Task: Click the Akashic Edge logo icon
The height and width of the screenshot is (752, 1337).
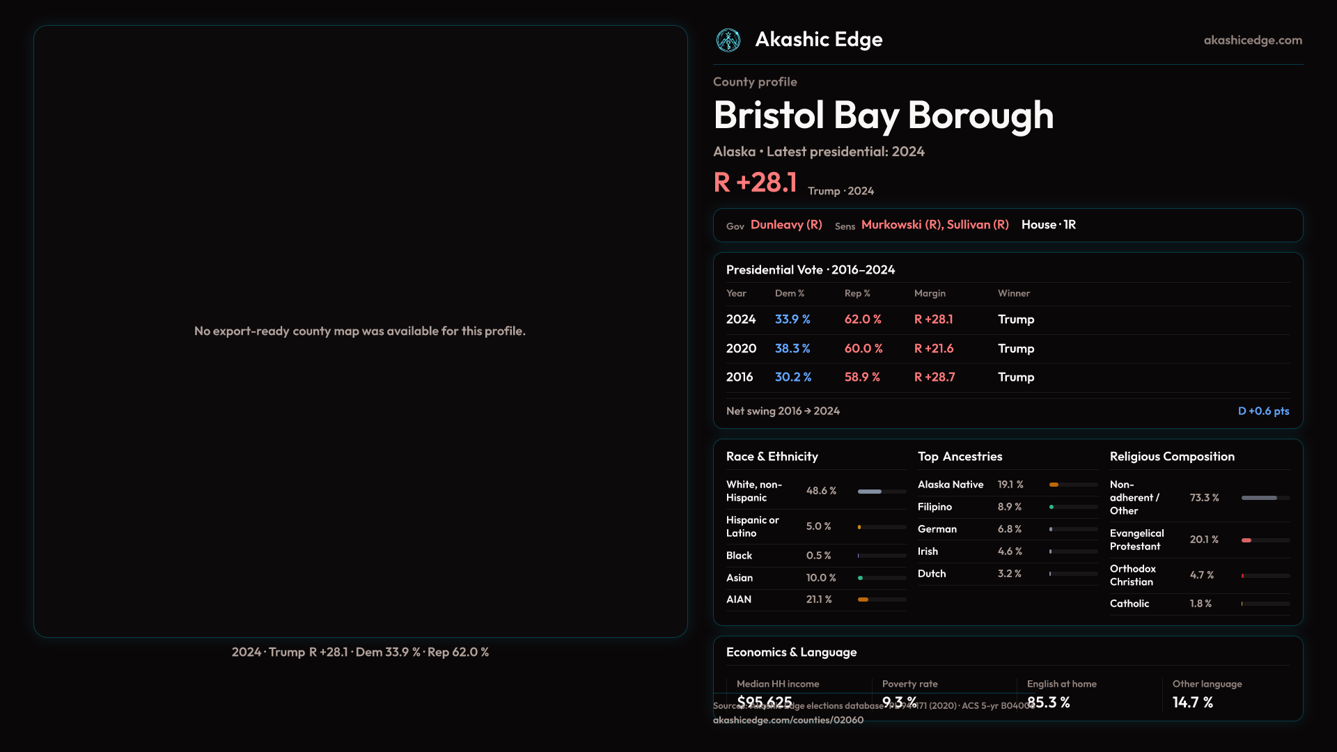Action: 728,40
